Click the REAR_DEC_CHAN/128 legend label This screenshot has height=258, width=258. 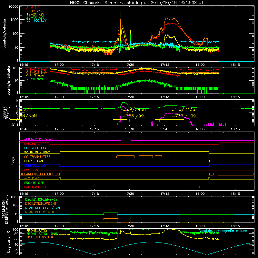[43, 208]
